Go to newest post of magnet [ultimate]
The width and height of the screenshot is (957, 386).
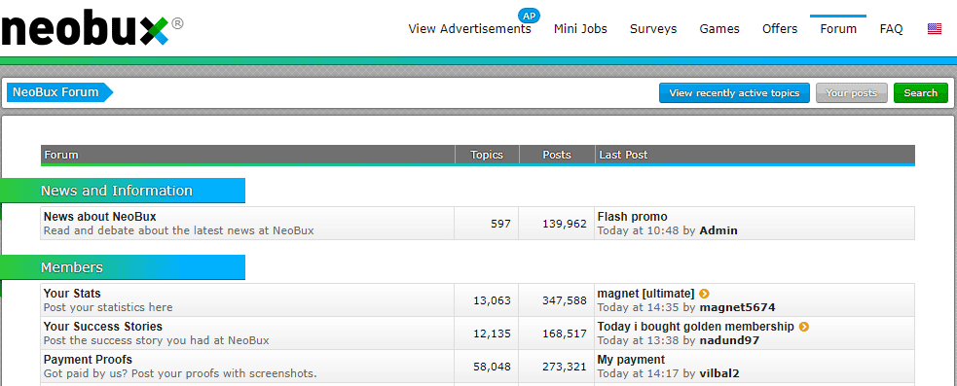pos(704,294)
